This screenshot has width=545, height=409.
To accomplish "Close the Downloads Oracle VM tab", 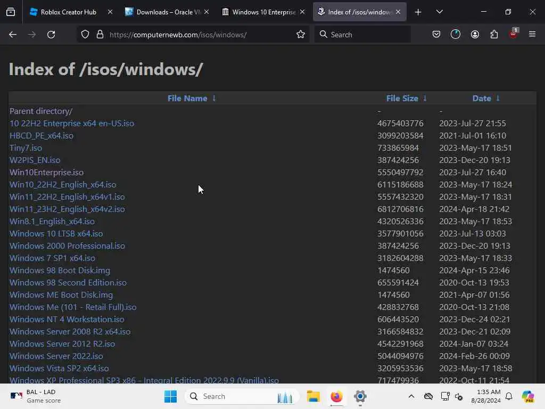I will pyautogui.click(x=207, y=12).
